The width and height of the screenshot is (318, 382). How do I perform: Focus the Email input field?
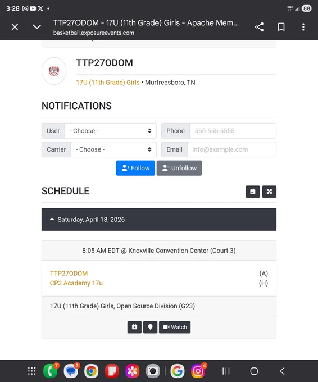point(231,149)
